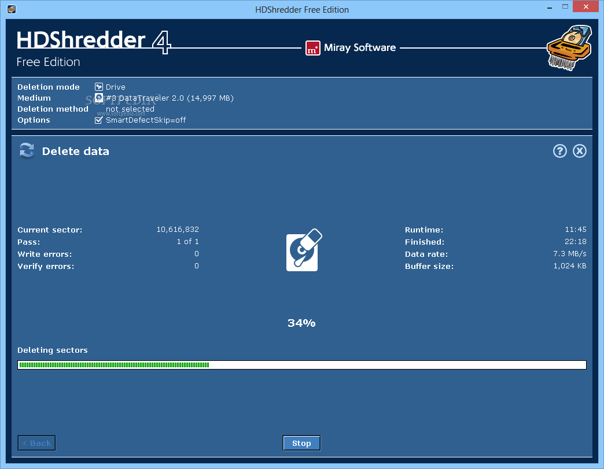Viewport: 604px width, 469px height.
Task: Click the HDShredder shredder mascot icon
Action: (569, 48)
